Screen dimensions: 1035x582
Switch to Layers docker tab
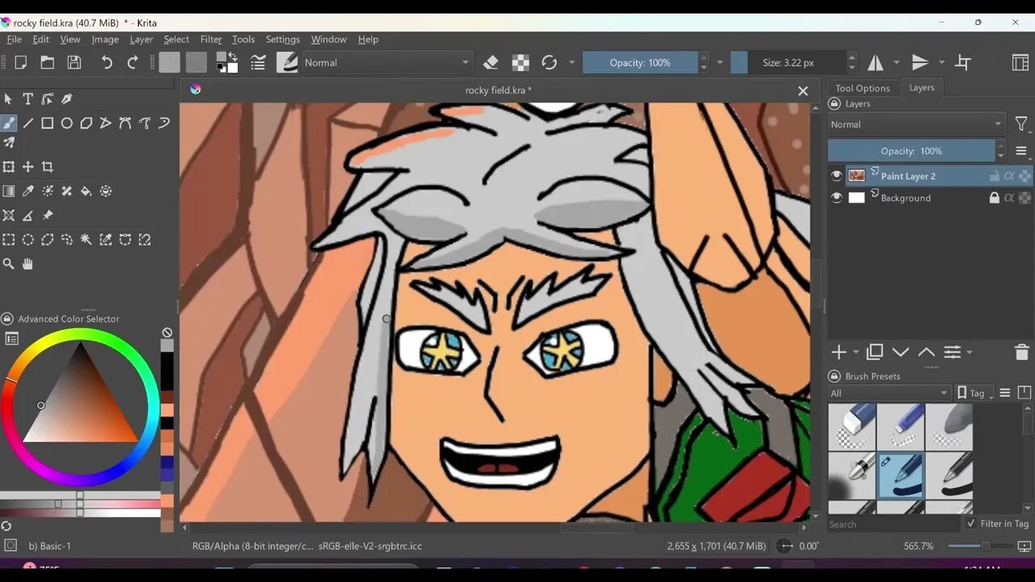[x=921, y=87]
